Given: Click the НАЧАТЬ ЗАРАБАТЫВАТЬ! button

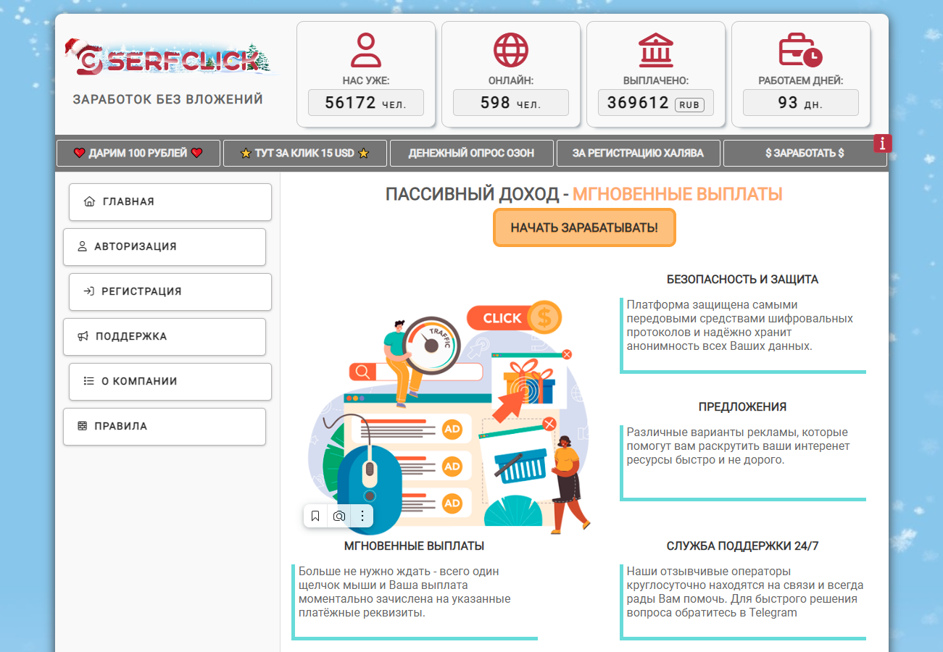Looking at the screenshot, I should (584, 227).
